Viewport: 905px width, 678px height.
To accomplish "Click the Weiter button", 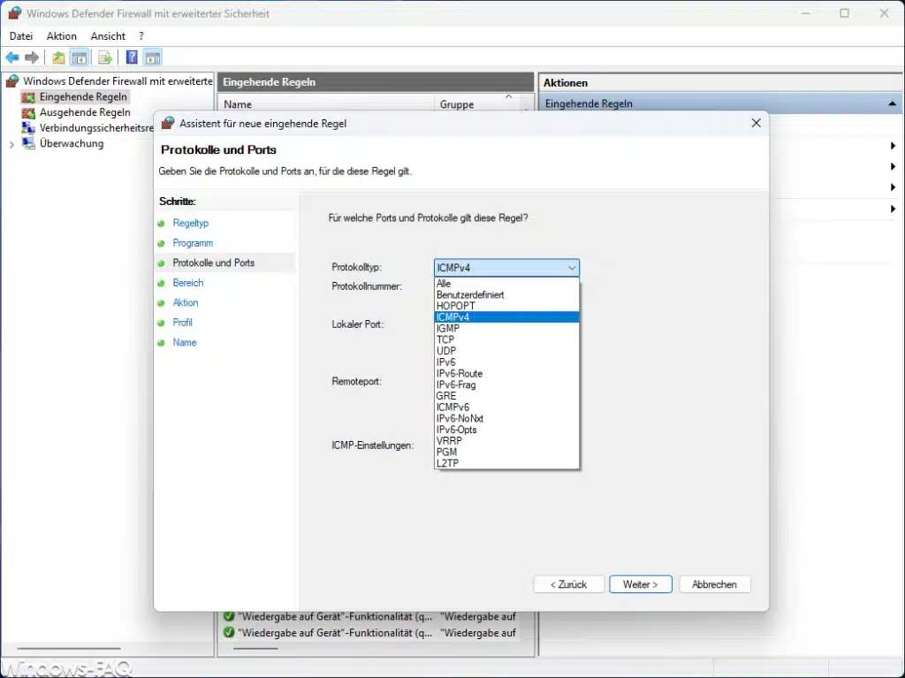I will pos(640,584).
